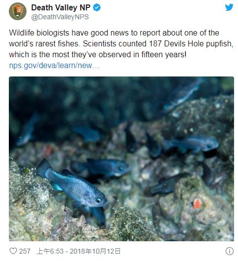Viewport: 238px width, 261px height.
Task: Open Twitter via the bird logo
Action: [229, 7]
